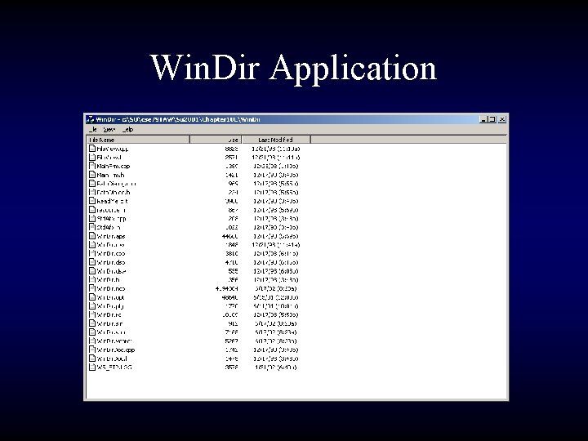
Task: Click the file icon beside WinDir.plg
Action: click(92, 306)
